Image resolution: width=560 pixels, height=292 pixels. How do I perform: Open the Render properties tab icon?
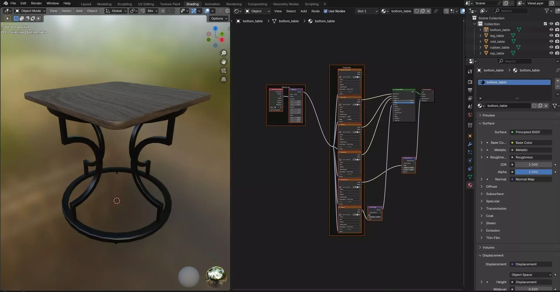(470, 82)
